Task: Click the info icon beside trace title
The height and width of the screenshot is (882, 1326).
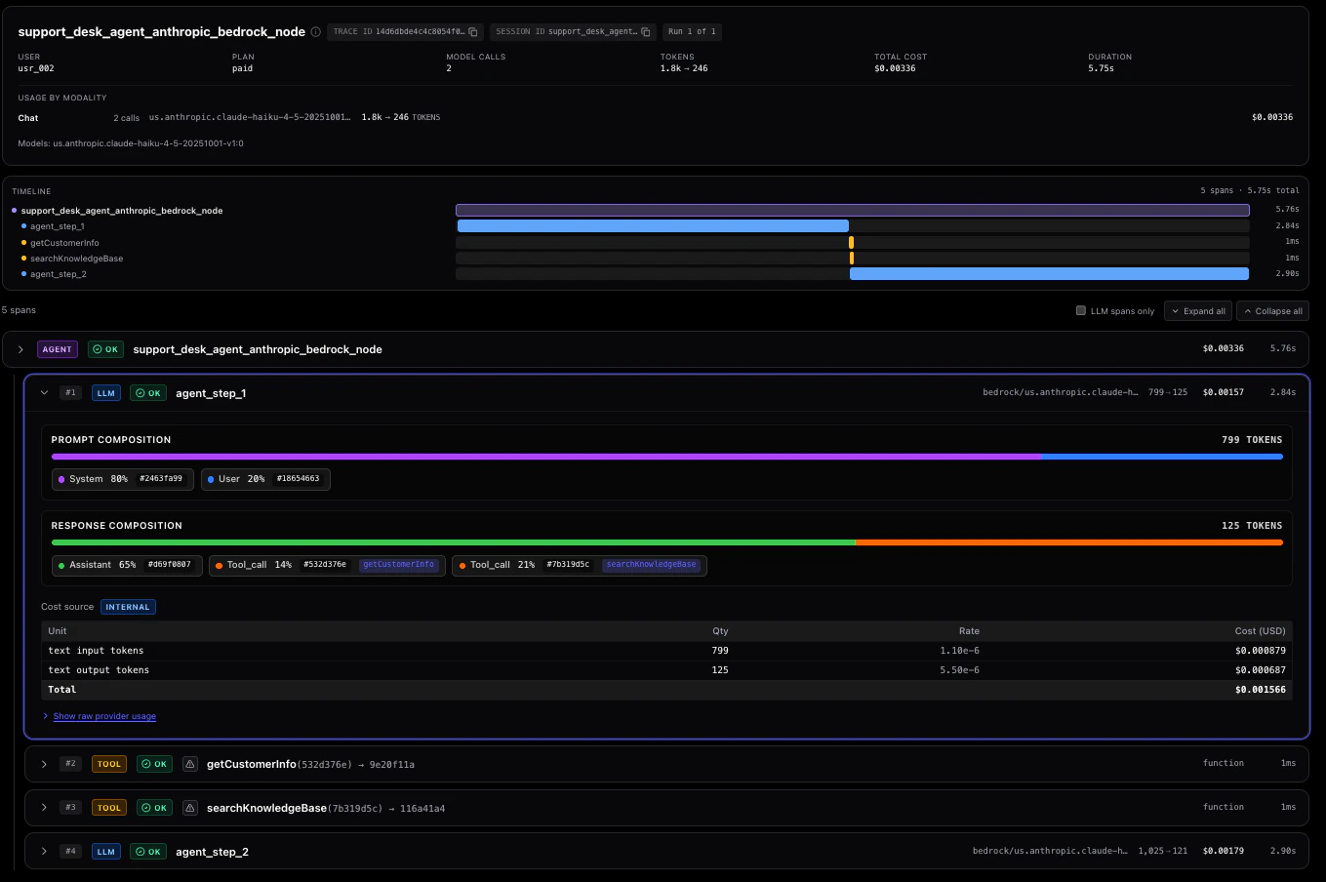Action: point(315,31)
